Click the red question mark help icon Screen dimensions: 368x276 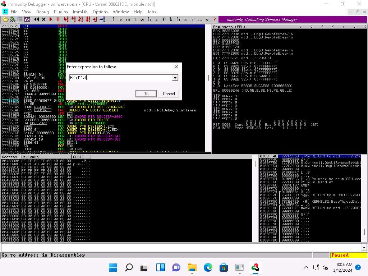215,19
